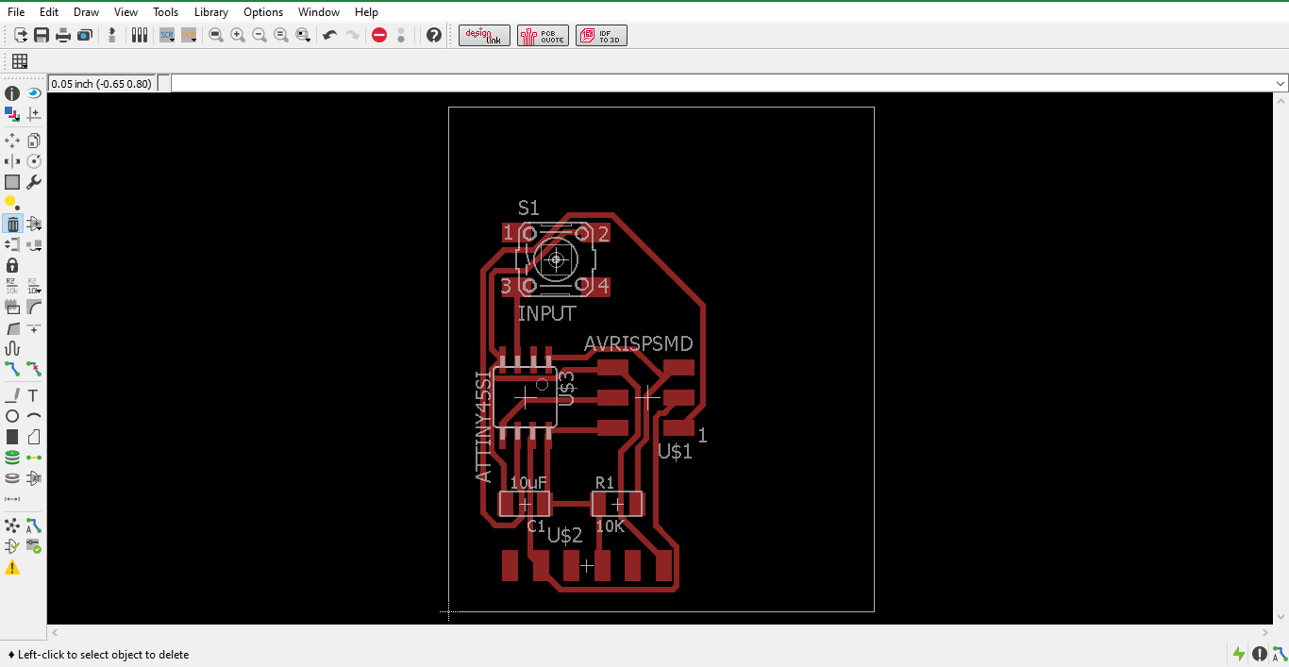
Task: Select the Circle tool
Action: point(12,416)
